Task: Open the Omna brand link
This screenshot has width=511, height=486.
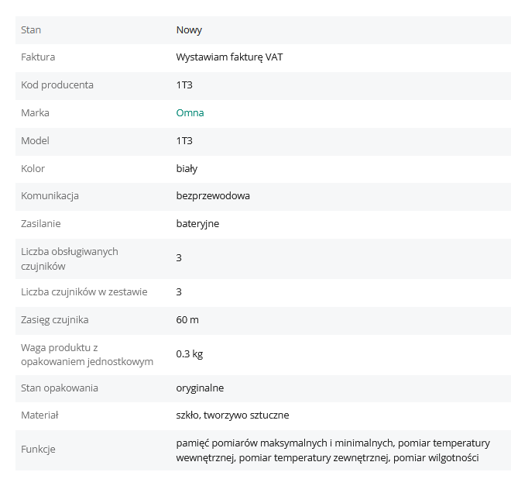Action: pyautogui.click(x=190, y=113)
